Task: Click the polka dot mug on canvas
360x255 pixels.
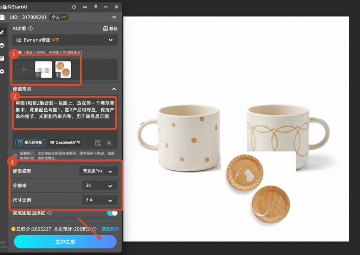Action: (179, 138)
